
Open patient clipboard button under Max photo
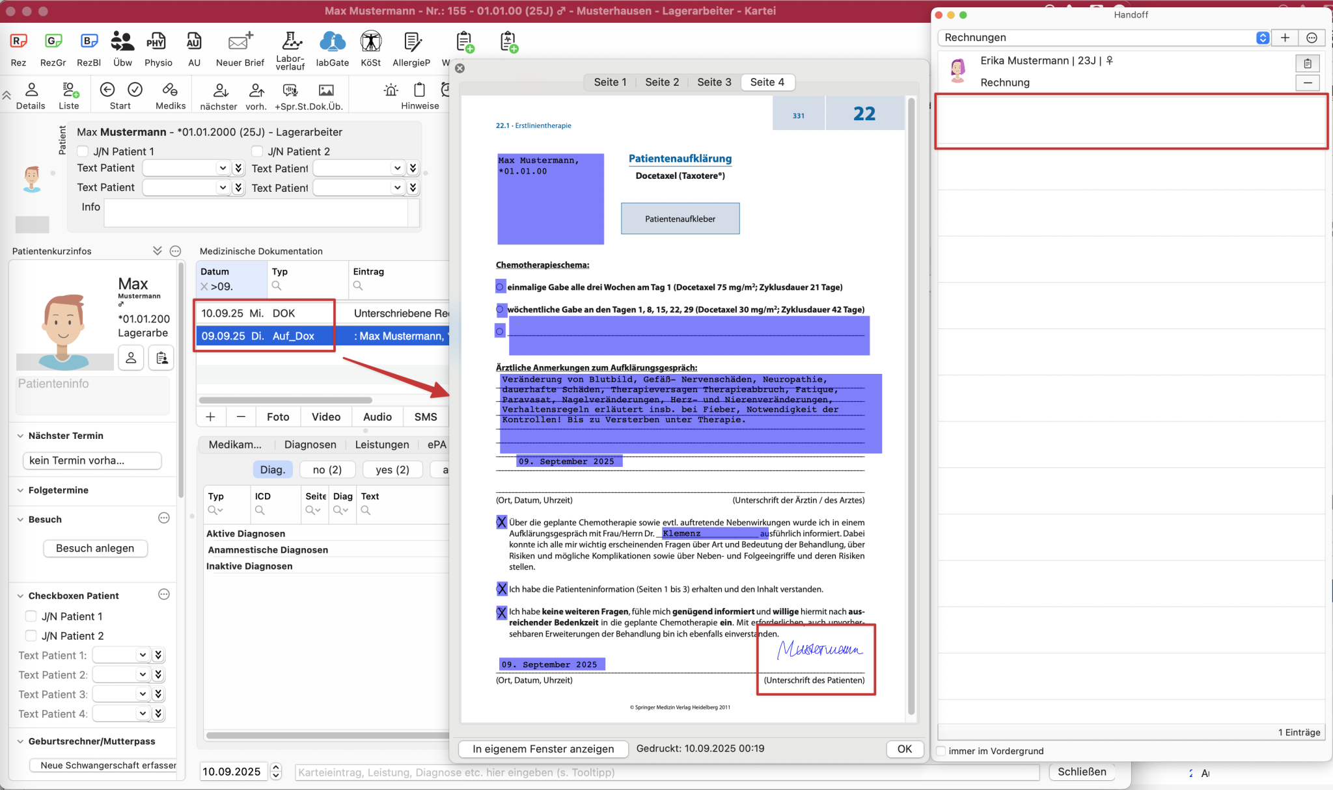coord(161,358)
